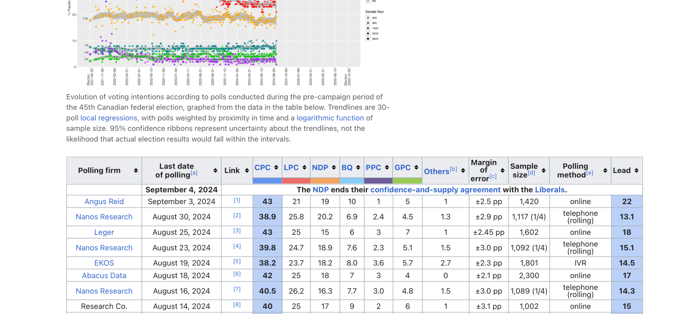
Task: Open footnote [d] next to Sample size
Action: pos(531,173)
